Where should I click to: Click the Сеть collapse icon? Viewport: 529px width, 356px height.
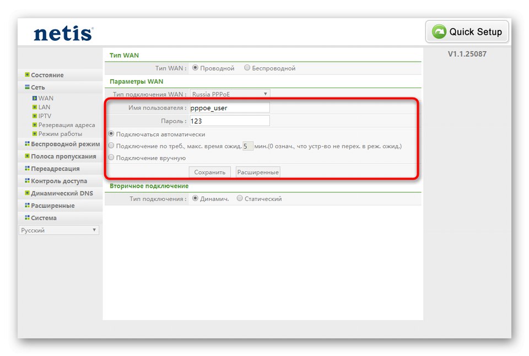(x=27, y=87)
